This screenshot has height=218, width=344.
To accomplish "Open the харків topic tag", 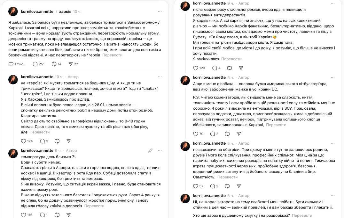I will pos(65,11).
